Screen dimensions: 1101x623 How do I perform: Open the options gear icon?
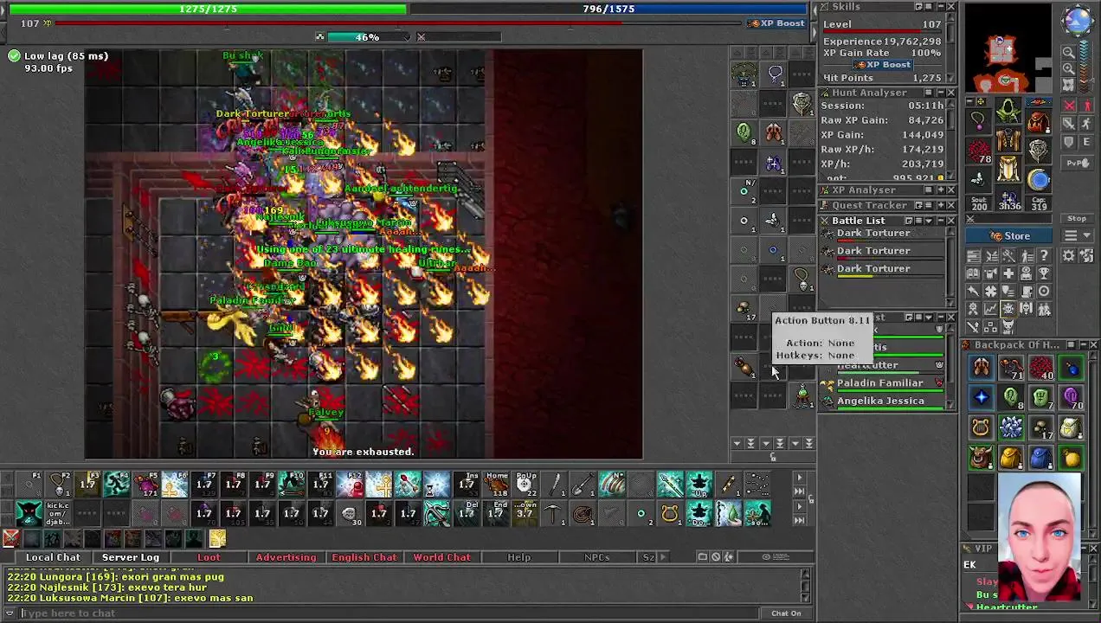point(1069,256)
